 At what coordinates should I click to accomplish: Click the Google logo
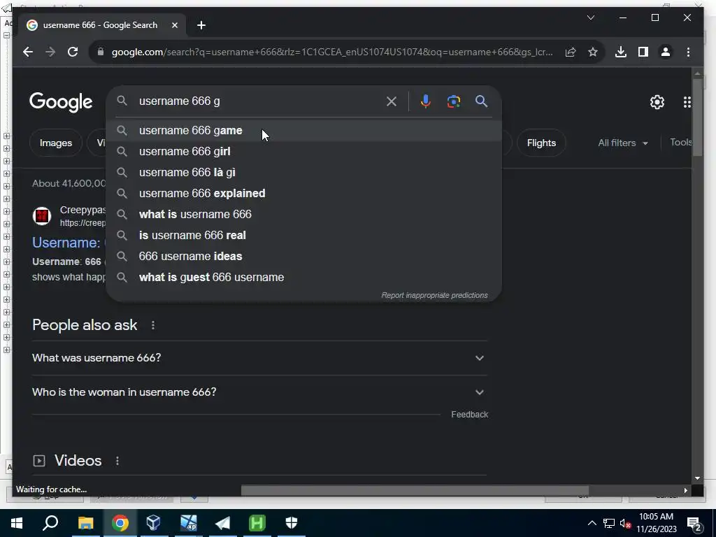(x=61, y=102)
